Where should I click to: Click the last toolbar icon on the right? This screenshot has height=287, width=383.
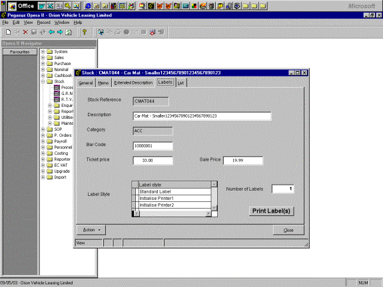pos(161,32)
